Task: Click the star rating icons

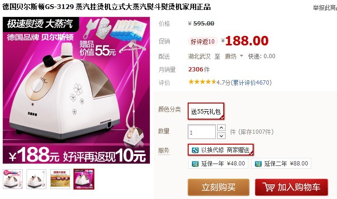Action: click(202, 82)
